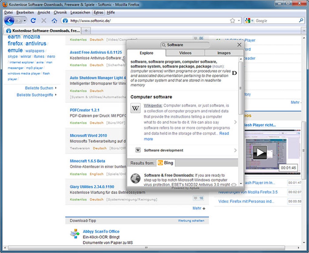Image resolution: width=309 pixels, height=253 pixels.
Task: Open the Extras menu
Action: point(98,12)
